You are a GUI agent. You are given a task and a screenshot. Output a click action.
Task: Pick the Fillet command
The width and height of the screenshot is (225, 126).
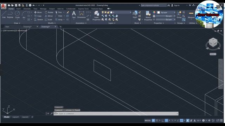(x=59, y=16)
